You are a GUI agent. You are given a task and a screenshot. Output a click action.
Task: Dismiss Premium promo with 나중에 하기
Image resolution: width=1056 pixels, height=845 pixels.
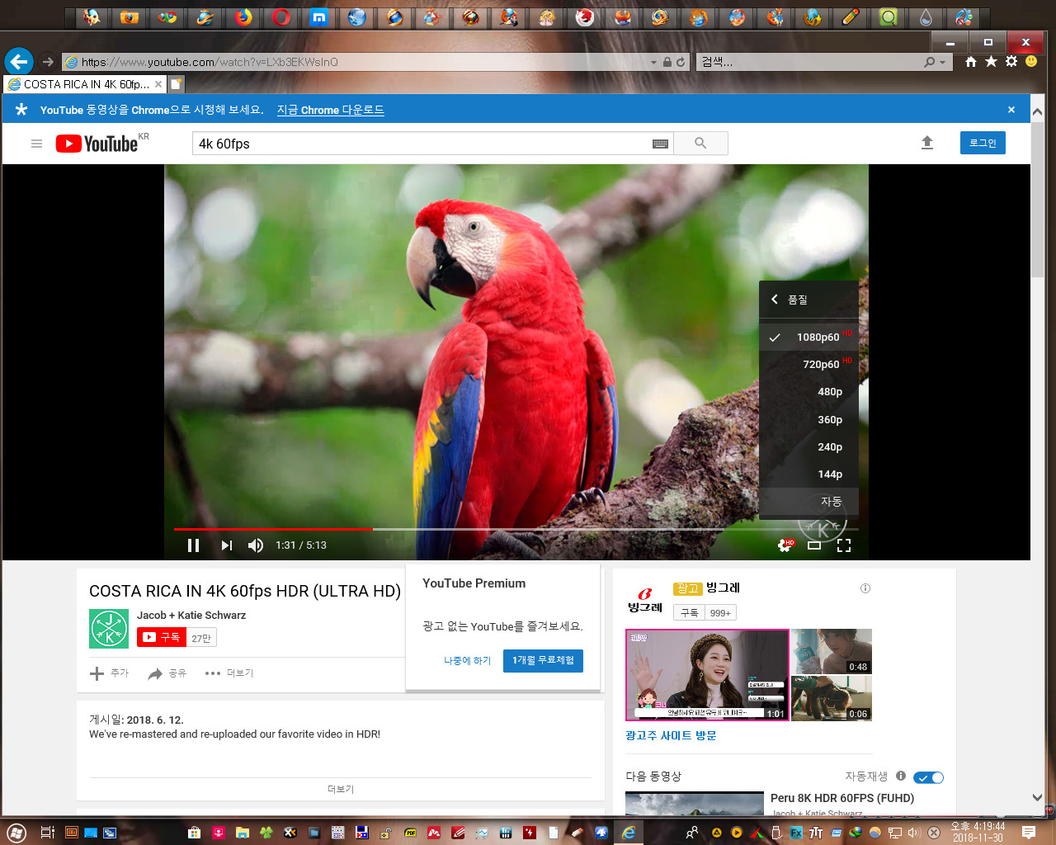(x=467, y=661)
